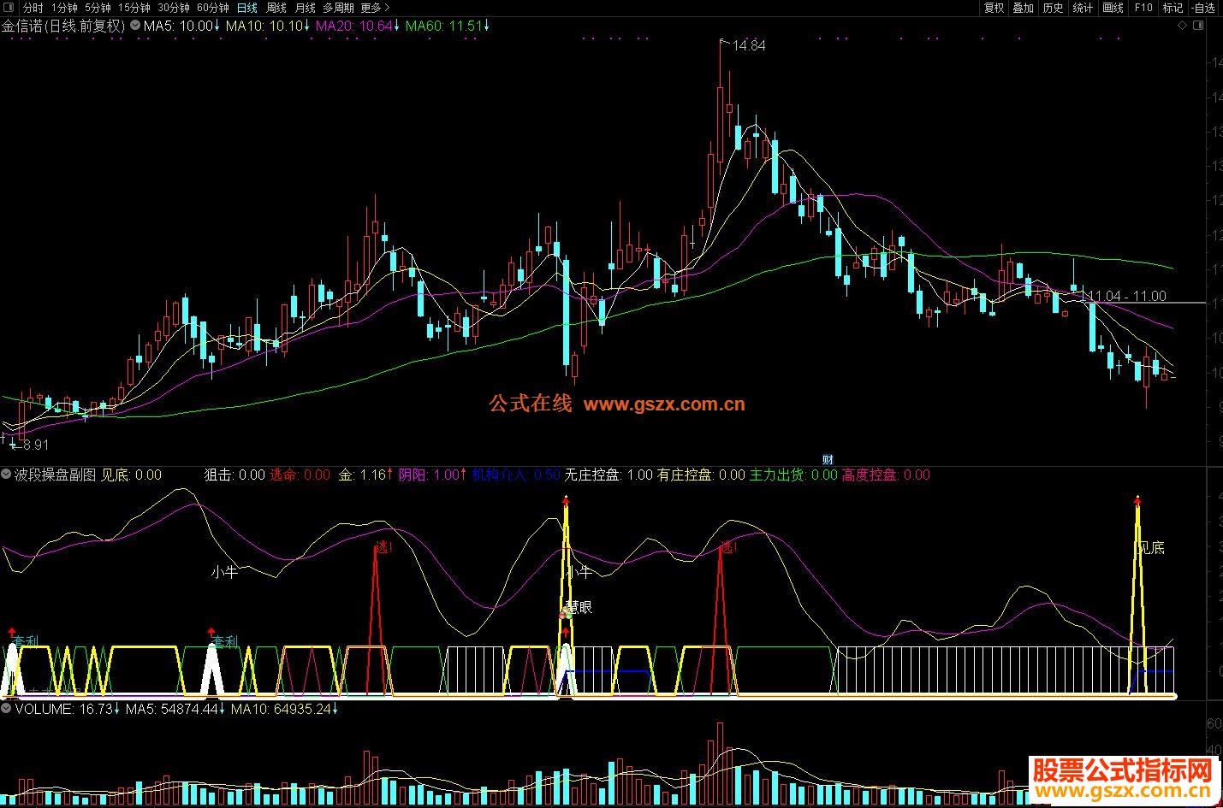Viewport: 1223px width, 808px height.
Task: Switch to 30分钟 period
Action: pos(174,8)
